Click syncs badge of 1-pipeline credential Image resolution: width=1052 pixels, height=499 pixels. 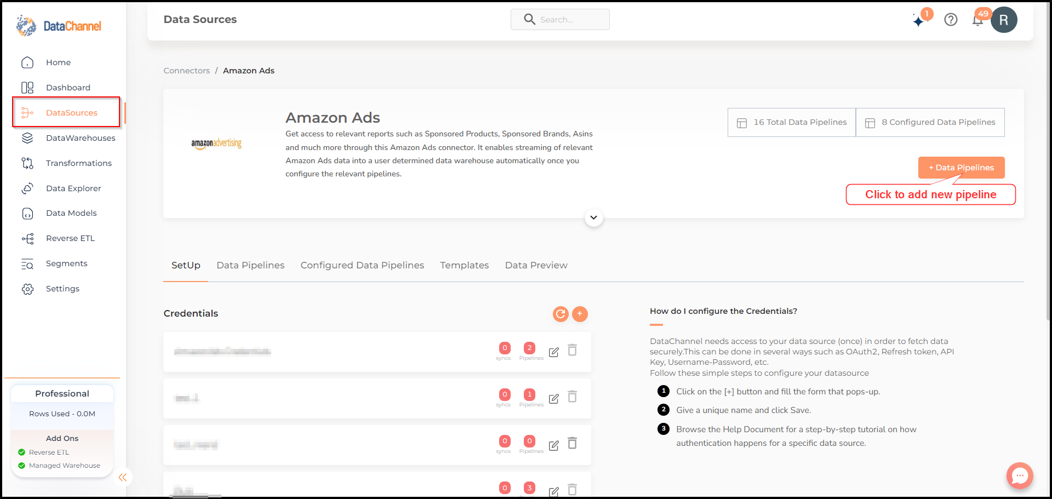505,394
